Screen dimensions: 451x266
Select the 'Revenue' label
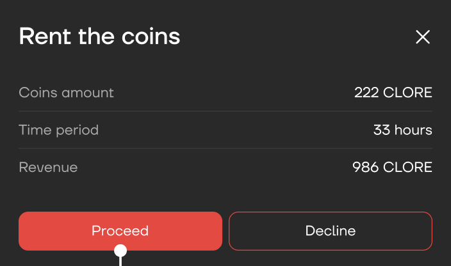(x=49, y=168)
